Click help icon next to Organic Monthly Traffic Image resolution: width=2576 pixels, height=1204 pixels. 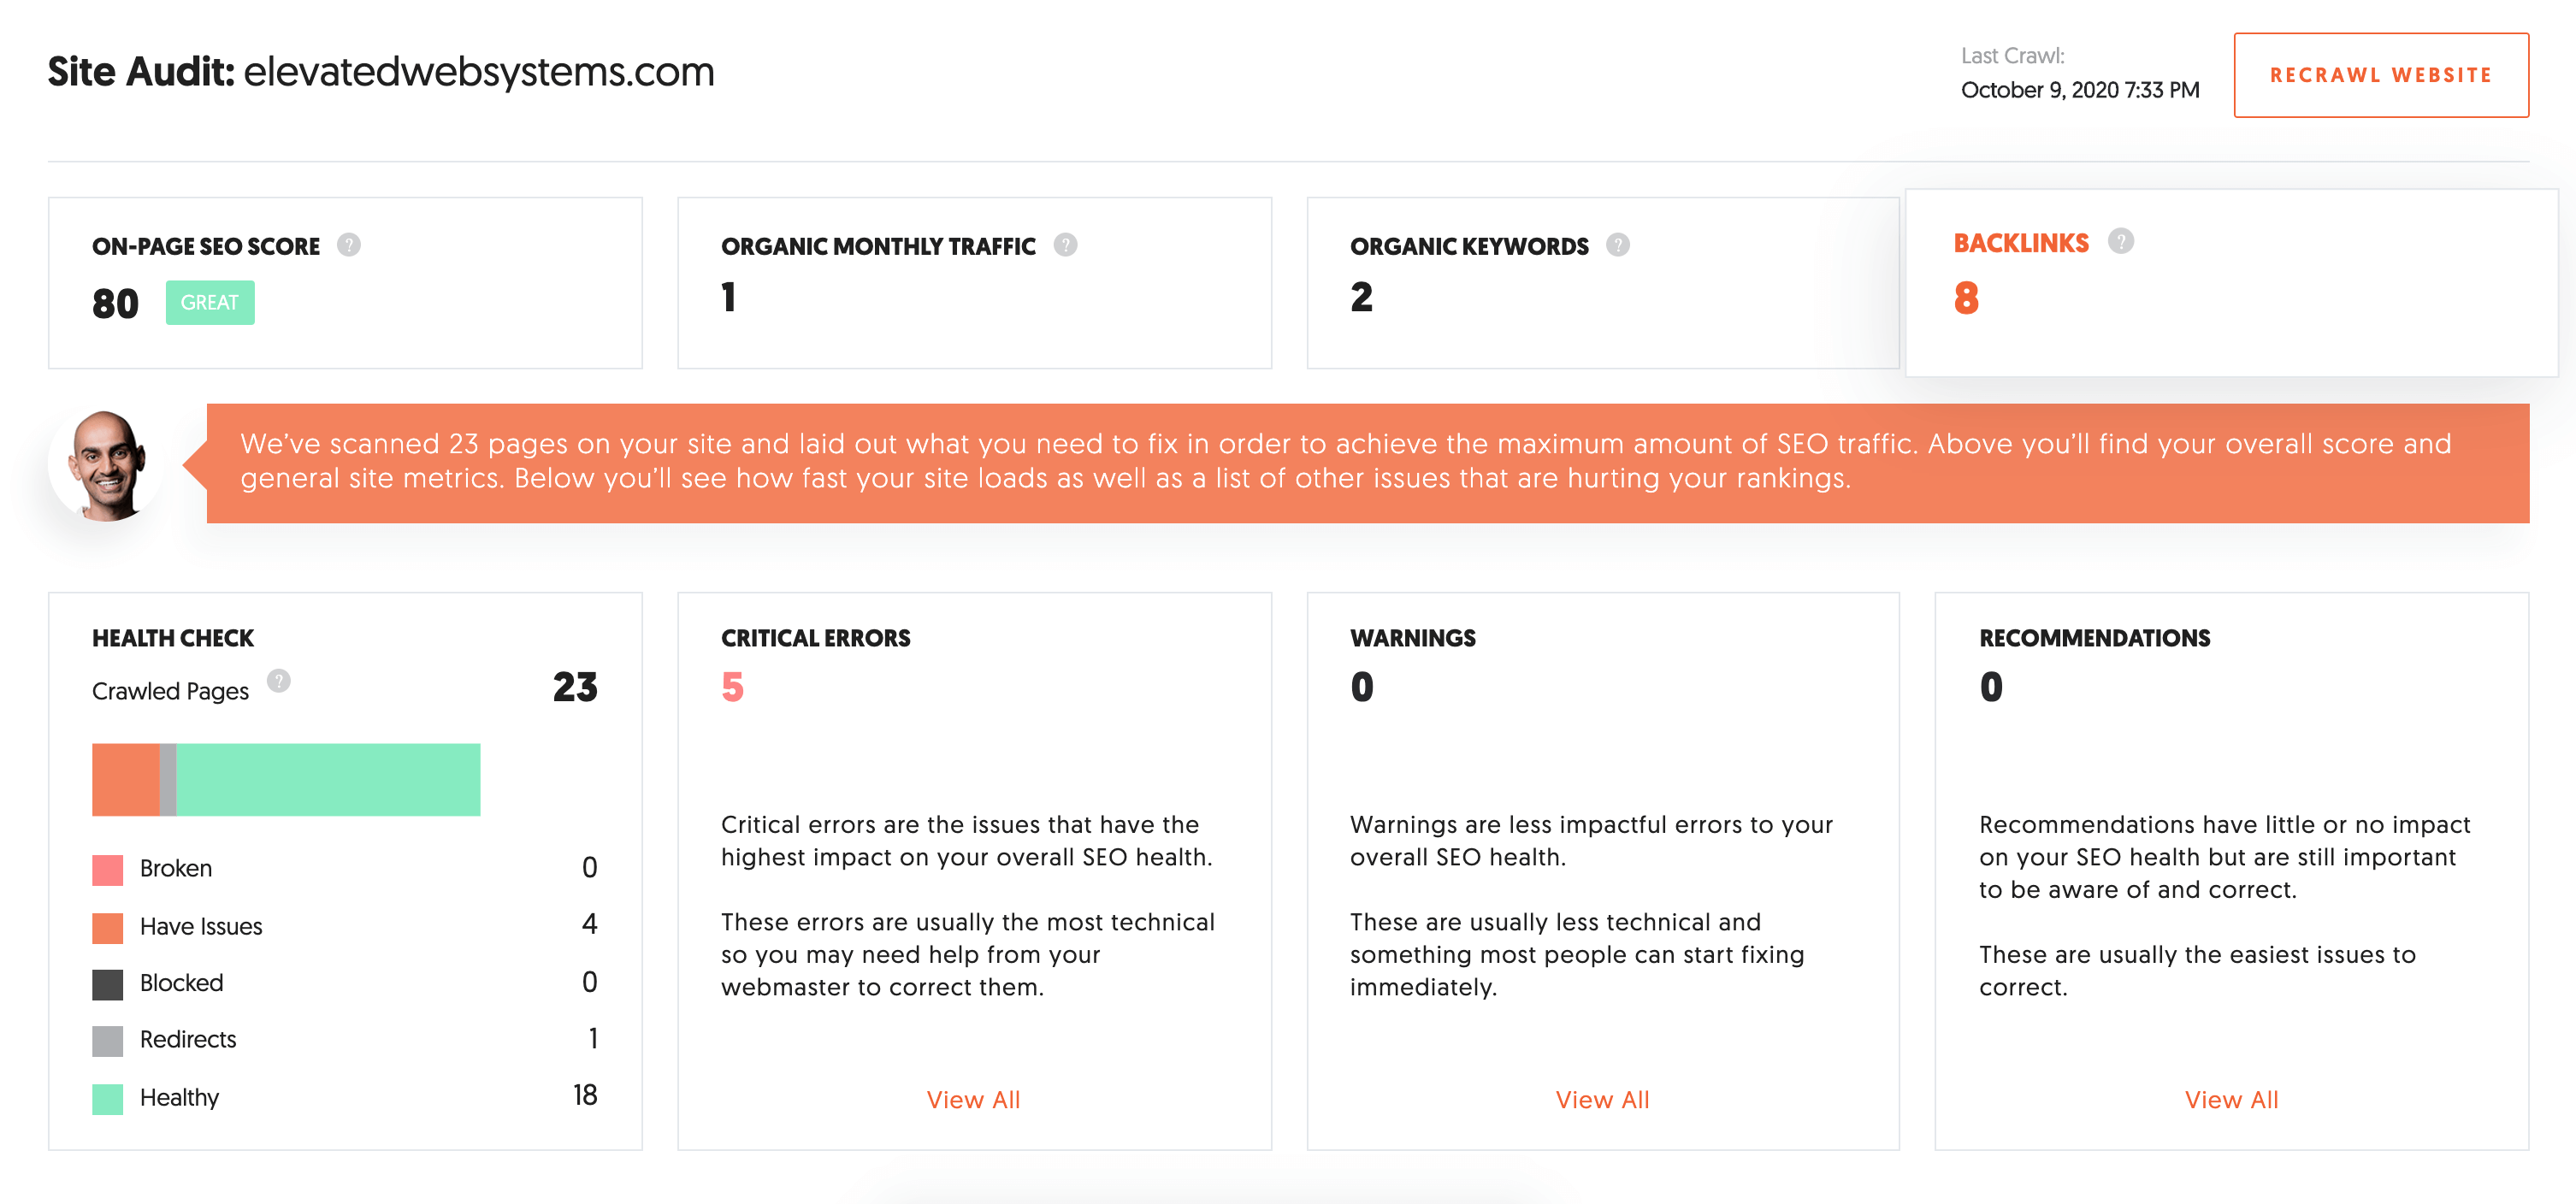[x=1065, y=245]
